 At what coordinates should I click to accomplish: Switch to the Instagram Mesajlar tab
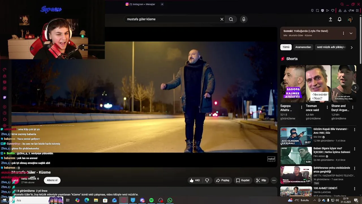tap(141, 4)
